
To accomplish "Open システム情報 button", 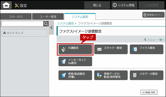I will [124, 5].
